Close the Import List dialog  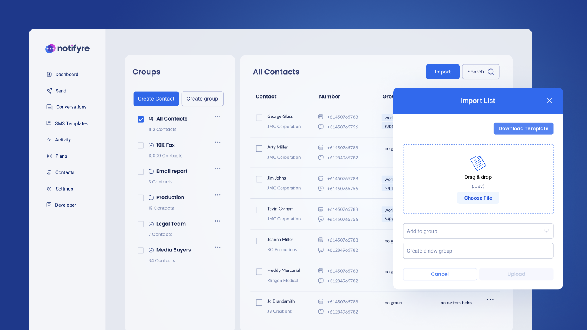click(549, 101)
